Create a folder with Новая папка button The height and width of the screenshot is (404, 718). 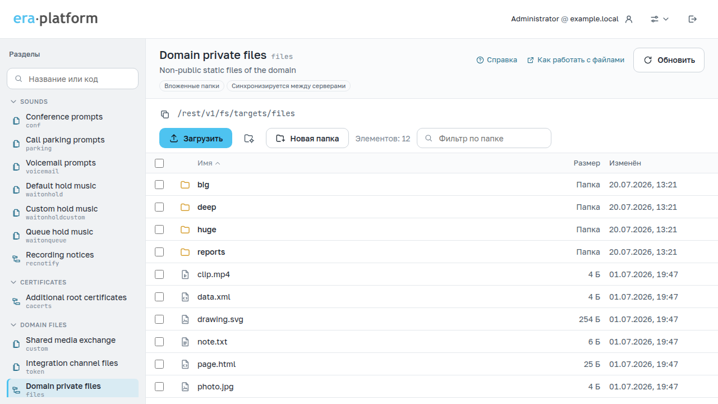point(307,139)
